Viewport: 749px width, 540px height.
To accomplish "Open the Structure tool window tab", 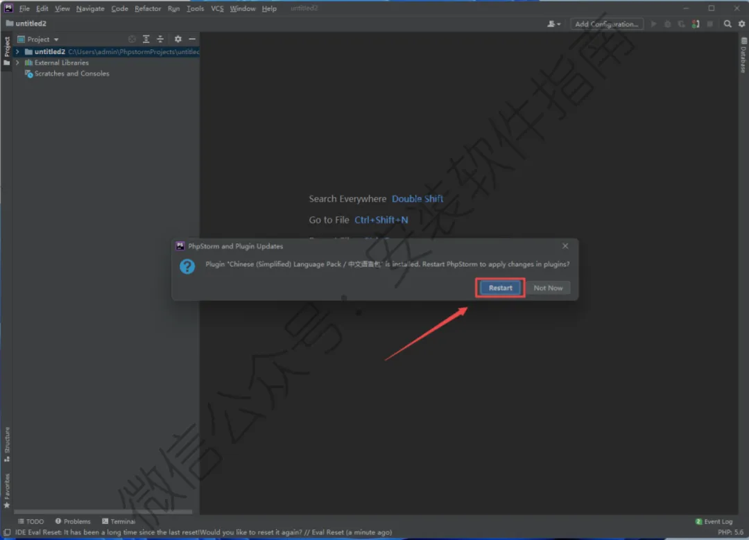I will coord(7,444).
